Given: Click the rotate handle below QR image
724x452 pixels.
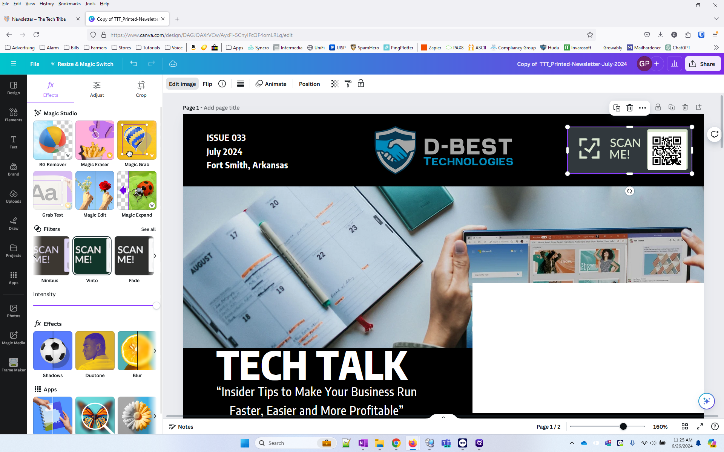Looking at the screenshot, I should tap(629, 191).
